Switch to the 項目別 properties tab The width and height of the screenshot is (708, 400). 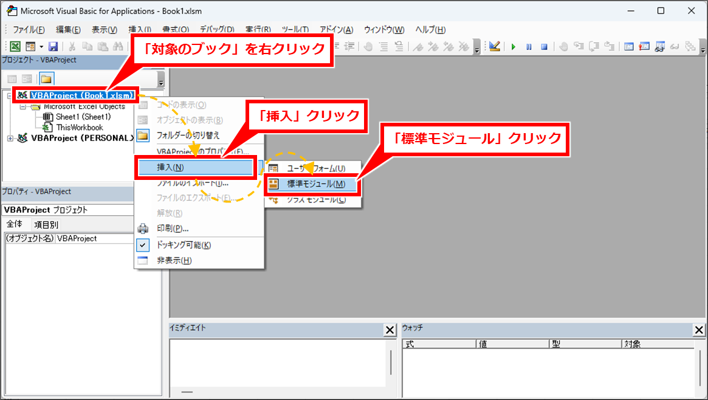point(46,224)
